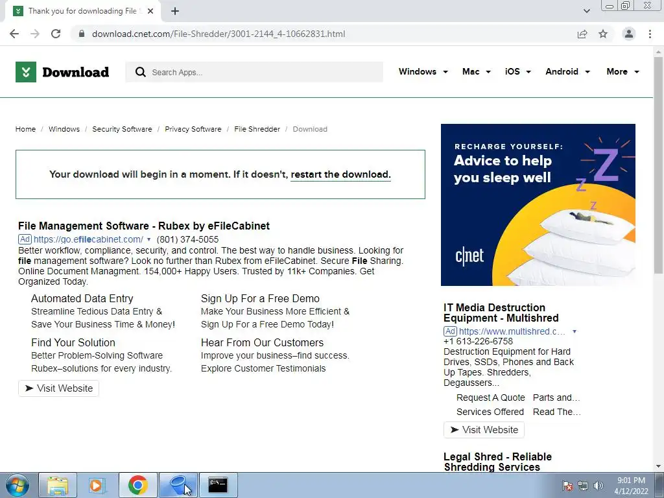Screen dimensions: 664x498
Task: Click the padlock site info icon
Action: click(82, 34)
